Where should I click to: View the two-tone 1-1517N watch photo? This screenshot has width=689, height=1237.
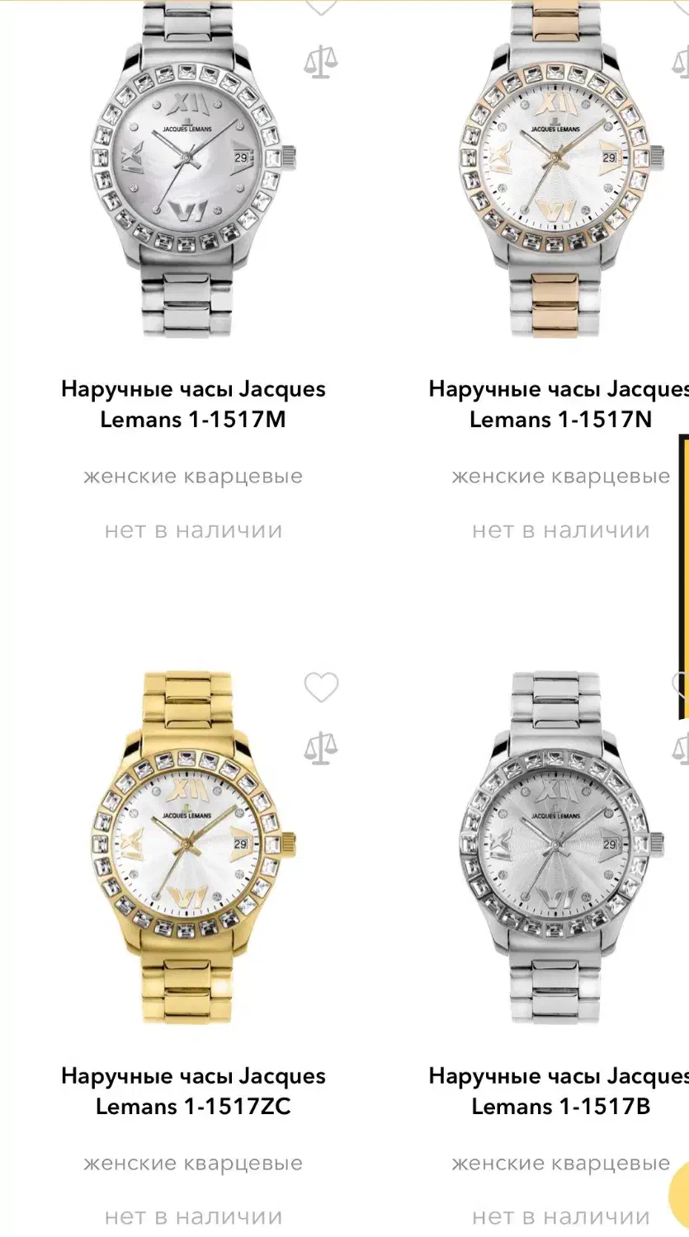coord(561,169)
